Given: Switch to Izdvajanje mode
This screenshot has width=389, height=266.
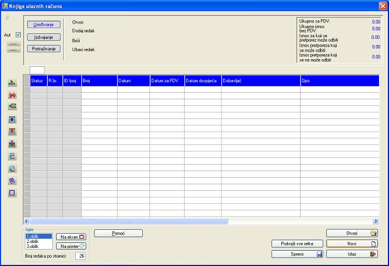Looking at the screenshot, I should (43, 37).
